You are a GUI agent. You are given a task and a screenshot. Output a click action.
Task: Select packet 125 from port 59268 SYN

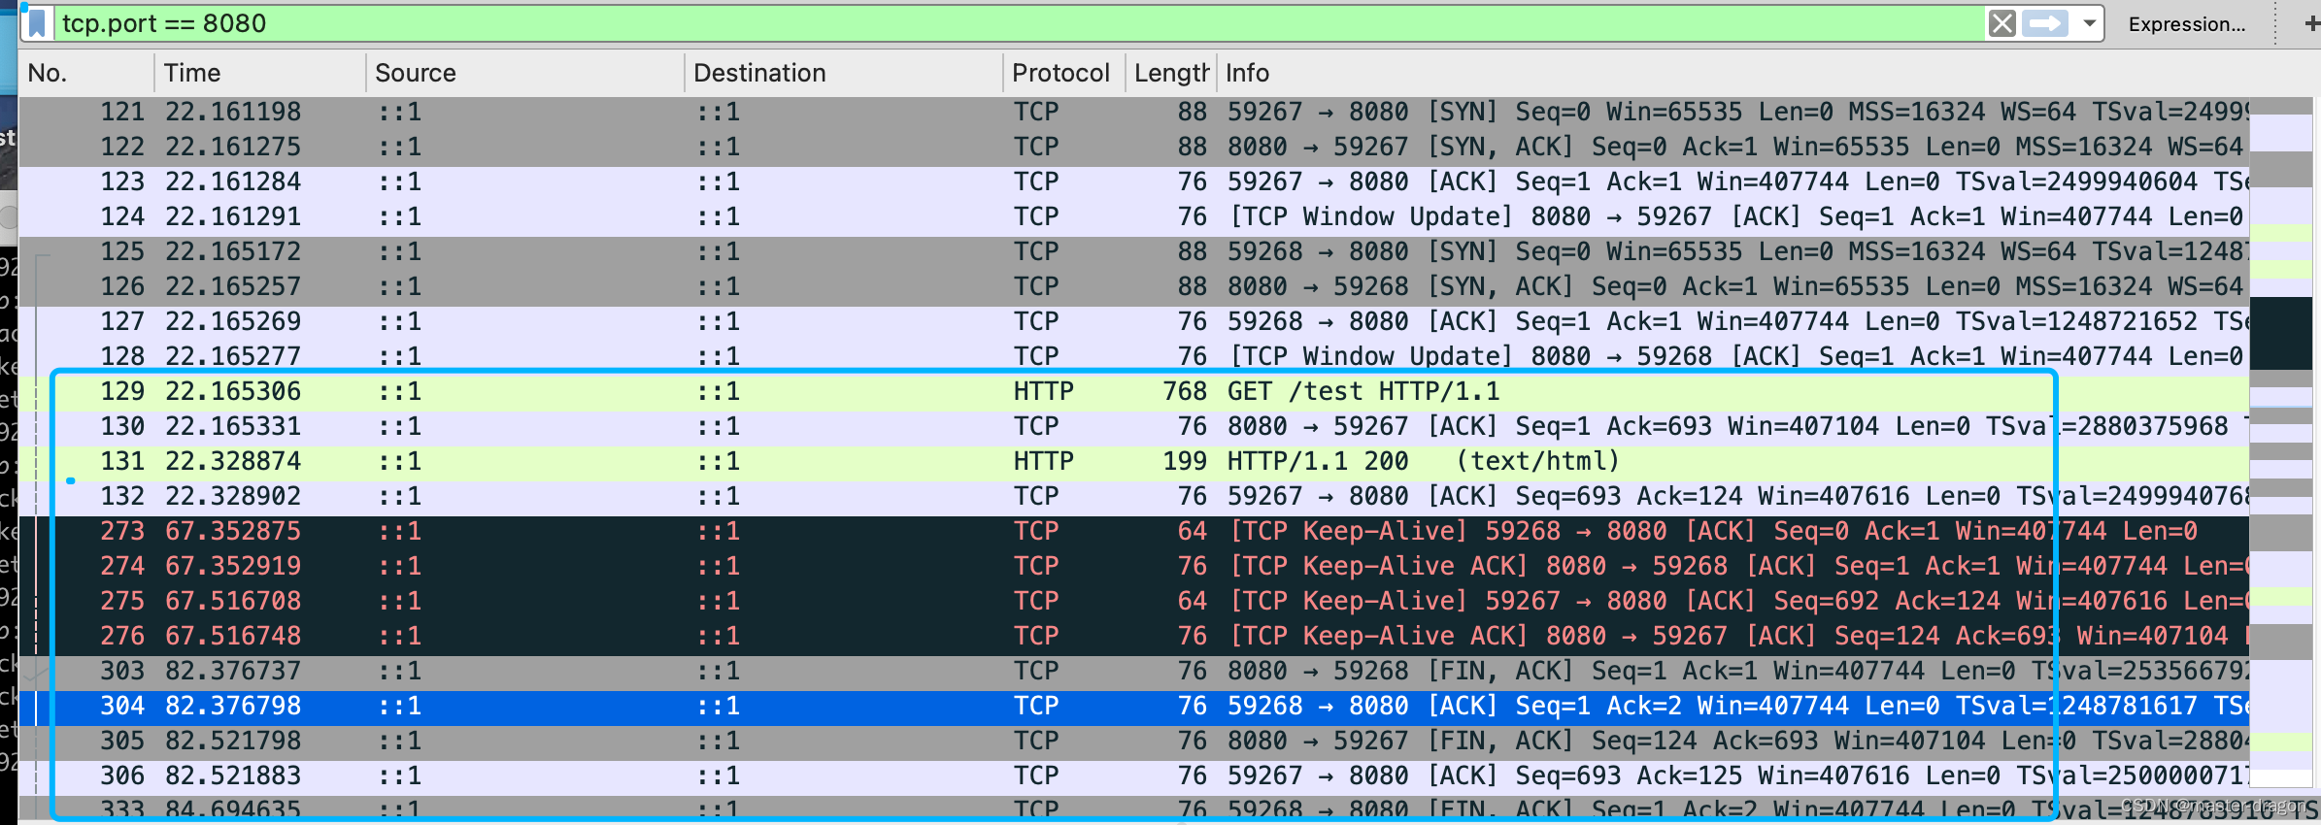pyautogui.click(x=1134, y=252)
